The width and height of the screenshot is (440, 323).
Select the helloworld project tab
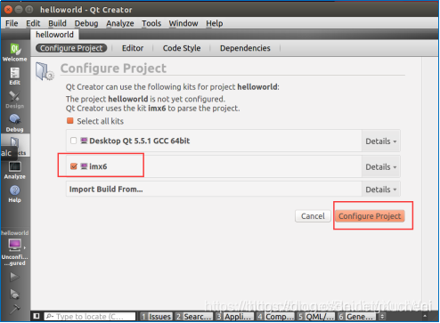tap(54, 35)
